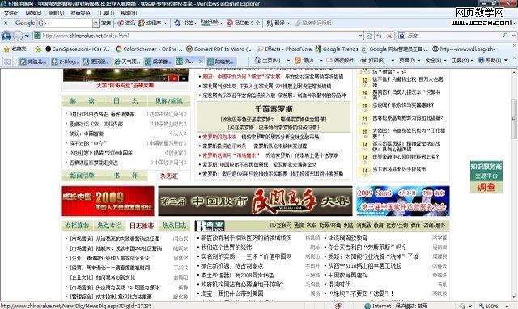Screen dimensions: 518x309
Task: Open the Tools (工具) menu in menu bar
Action: [x=106, y=13]
